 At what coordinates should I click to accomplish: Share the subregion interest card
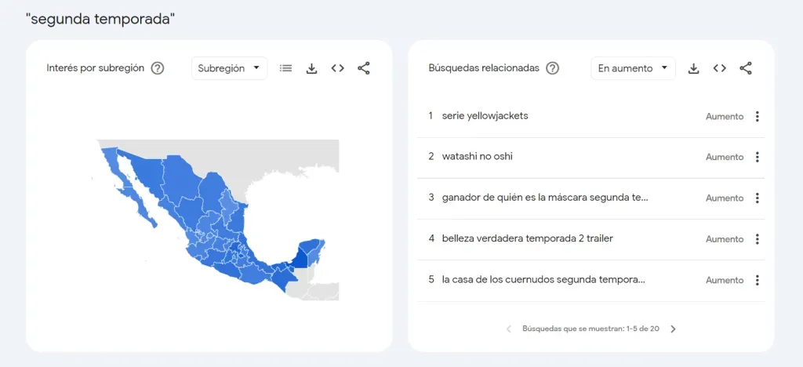[364, 68]
